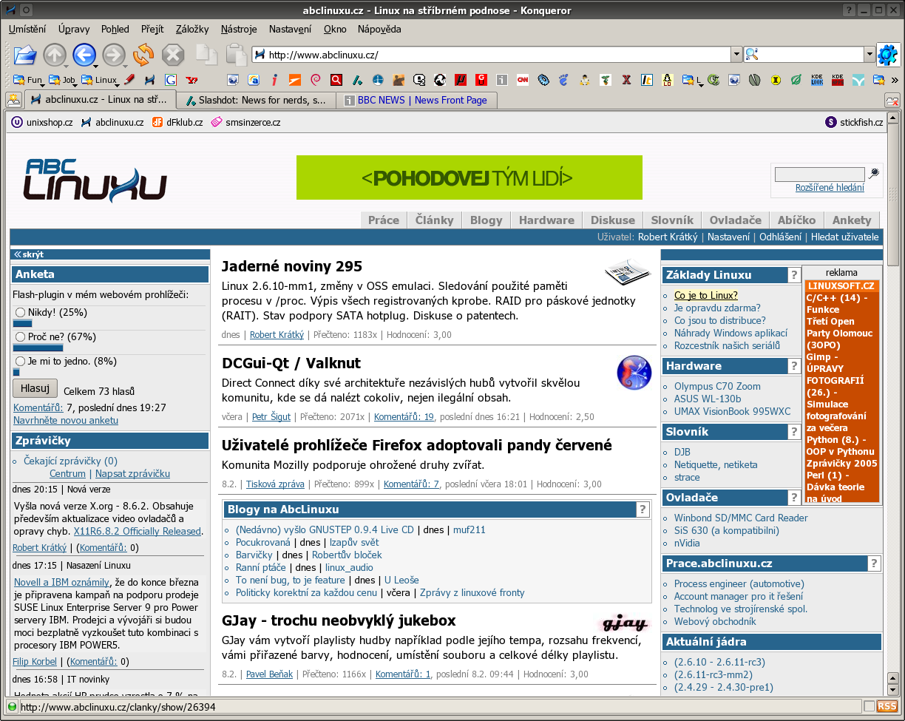The image size is (905, 721).
Task: Open the Záložky menu
Action: [192, 29]
